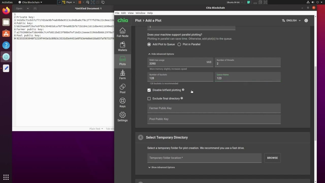Click the Plot breadcrumb link

coord(138,20)
